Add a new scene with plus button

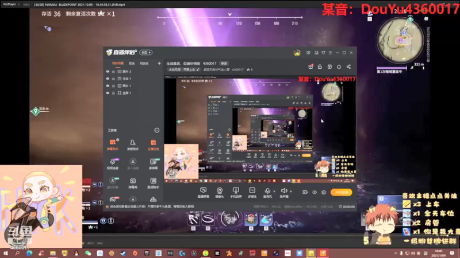click(159, 63)
